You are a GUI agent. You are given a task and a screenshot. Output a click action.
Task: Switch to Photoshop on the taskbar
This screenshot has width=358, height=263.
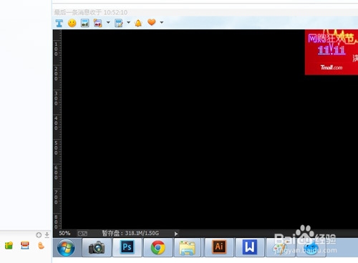(127, 247)
